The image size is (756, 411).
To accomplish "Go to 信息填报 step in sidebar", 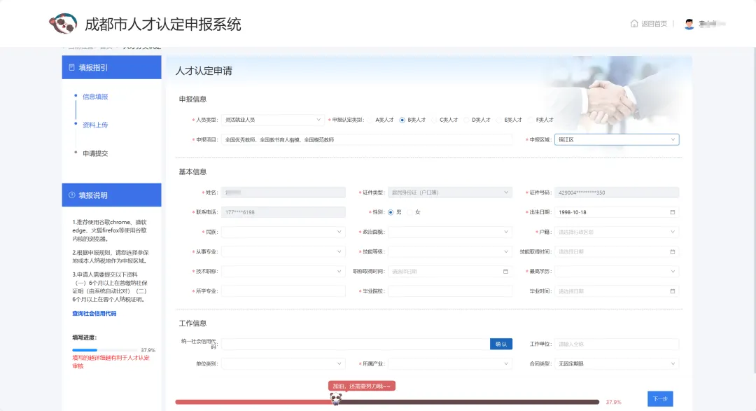I will tap(95, 97).
